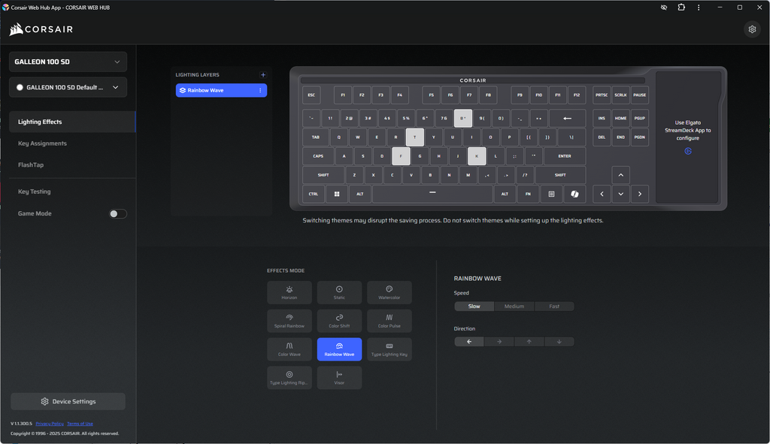This screenshot has height=444, width=770.
Task: Set rainbow wave speed to Medium
Action: click(x=514, y=307)
